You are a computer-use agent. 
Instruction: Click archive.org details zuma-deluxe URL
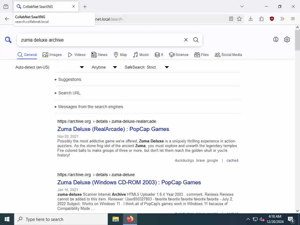(x=96, y=175)
